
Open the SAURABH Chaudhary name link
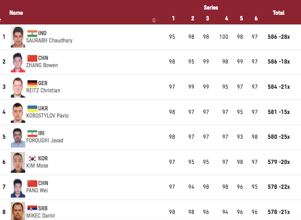pos(49,40)
